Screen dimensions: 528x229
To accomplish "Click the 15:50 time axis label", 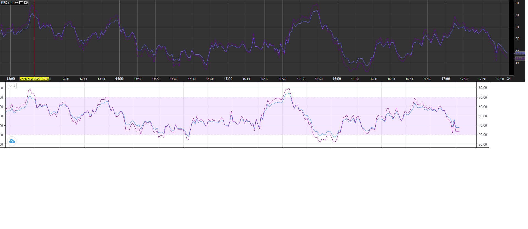I will [319, 79].
